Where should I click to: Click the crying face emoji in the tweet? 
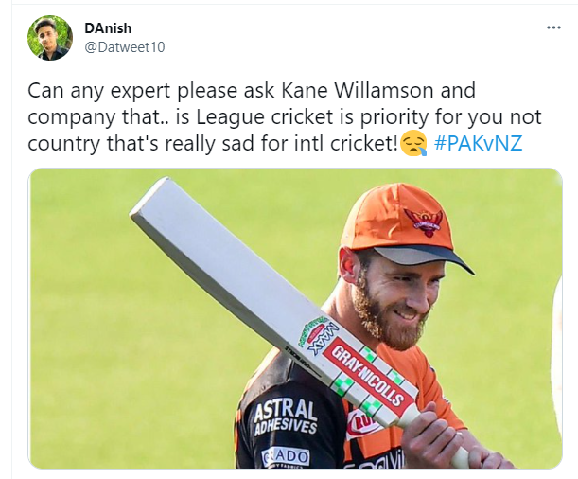click(x=413, y=145)
